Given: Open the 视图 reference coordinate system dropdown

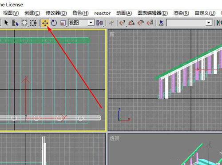Looking at the screenshot, I should point(81,23).
